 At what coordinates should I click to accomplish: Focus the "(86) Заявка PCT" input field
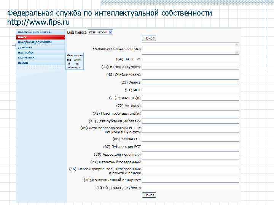pyautogui.click(x=191, y=139)
